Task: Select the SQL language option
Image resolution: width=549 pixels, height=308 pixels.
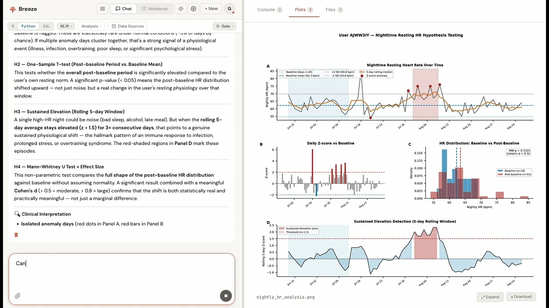Action: pos(46,26)
